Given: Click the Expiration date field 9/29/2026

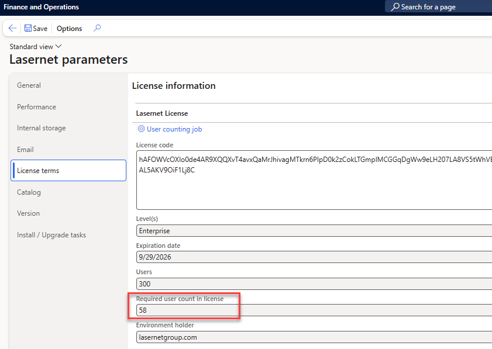Looking at the screenshot, I should tap(314, 257).
